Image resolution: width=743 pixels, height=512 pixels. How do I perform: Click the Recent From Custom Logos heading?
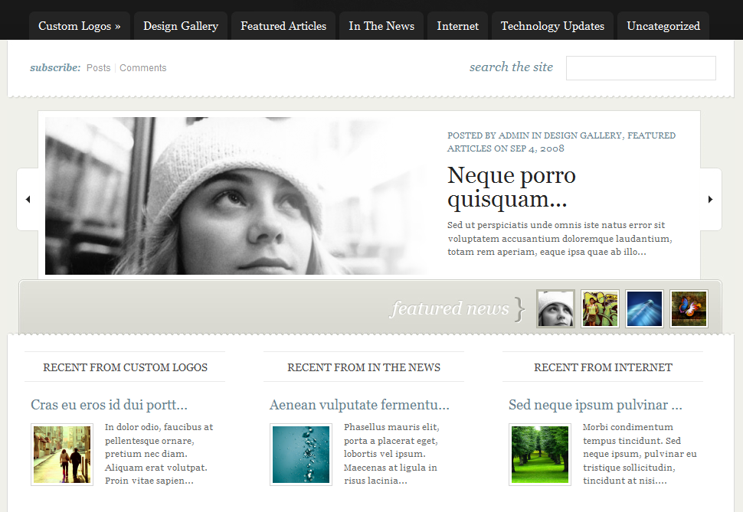pyautogui.click(x=125, y=367)
